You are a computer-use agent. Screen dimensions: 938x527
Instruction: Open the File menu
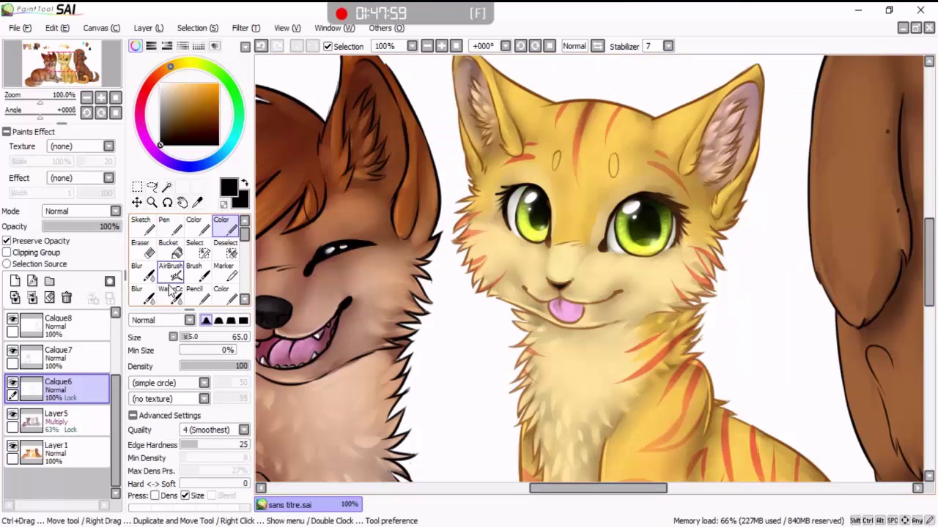20,28
